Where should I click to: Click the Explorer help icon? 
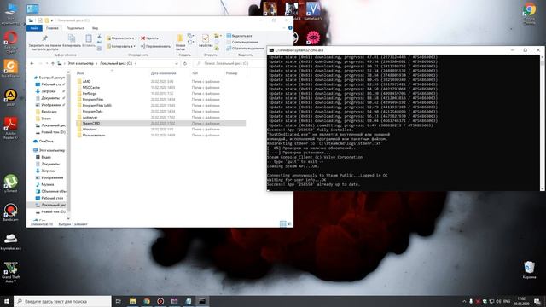click(x=290, y=28)
